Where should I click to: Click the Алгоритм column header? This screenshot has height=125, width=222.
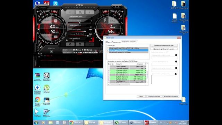point(119,64)
